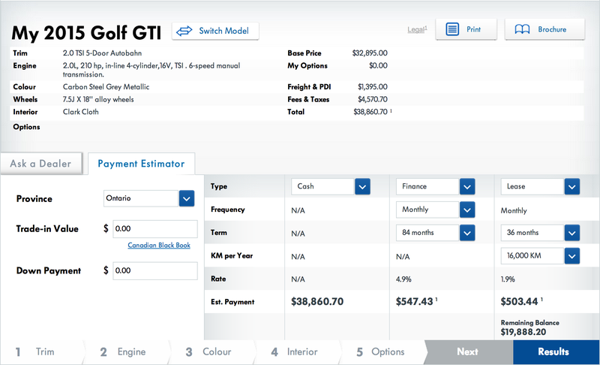This screenshot has height=365, width=600.
Task: Open the Cash type dropdown arrow
Action: (x=362, y=186)
